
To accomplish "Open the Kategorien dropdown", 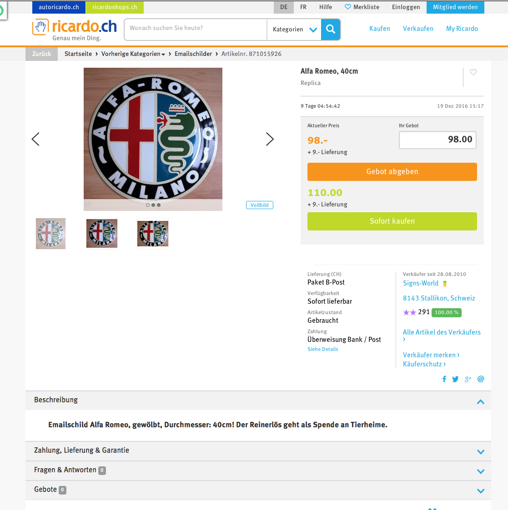I will pos(294,29).
